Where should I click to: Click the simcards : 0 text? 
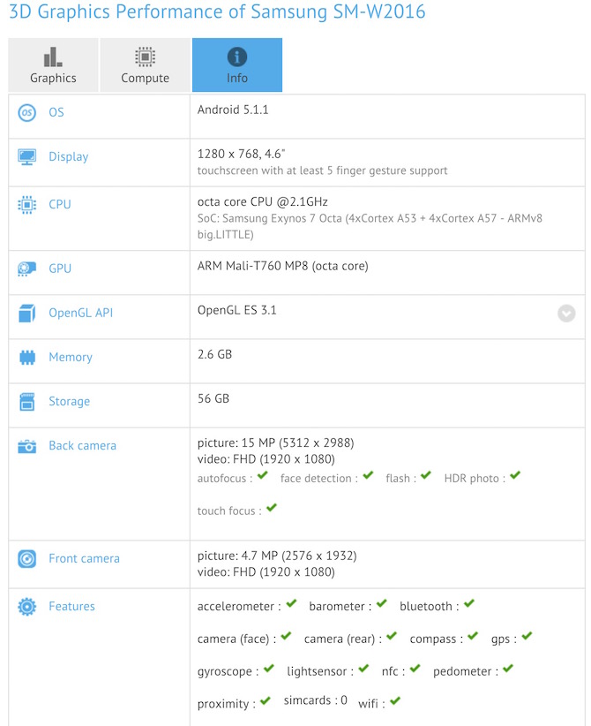[x=316, y=700]
